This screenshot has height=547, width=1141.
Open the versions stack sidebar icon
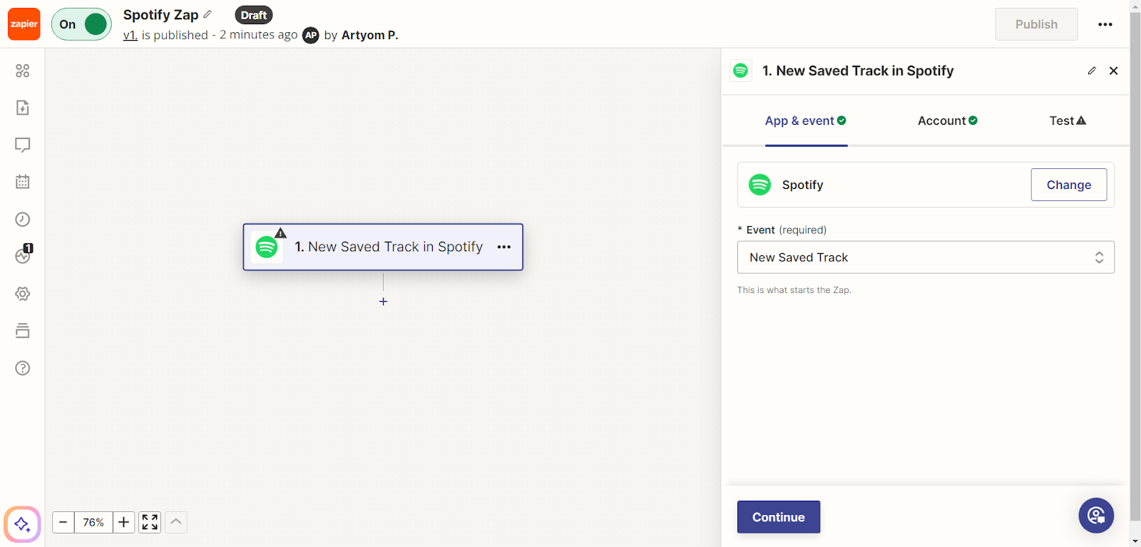[23, 331]
